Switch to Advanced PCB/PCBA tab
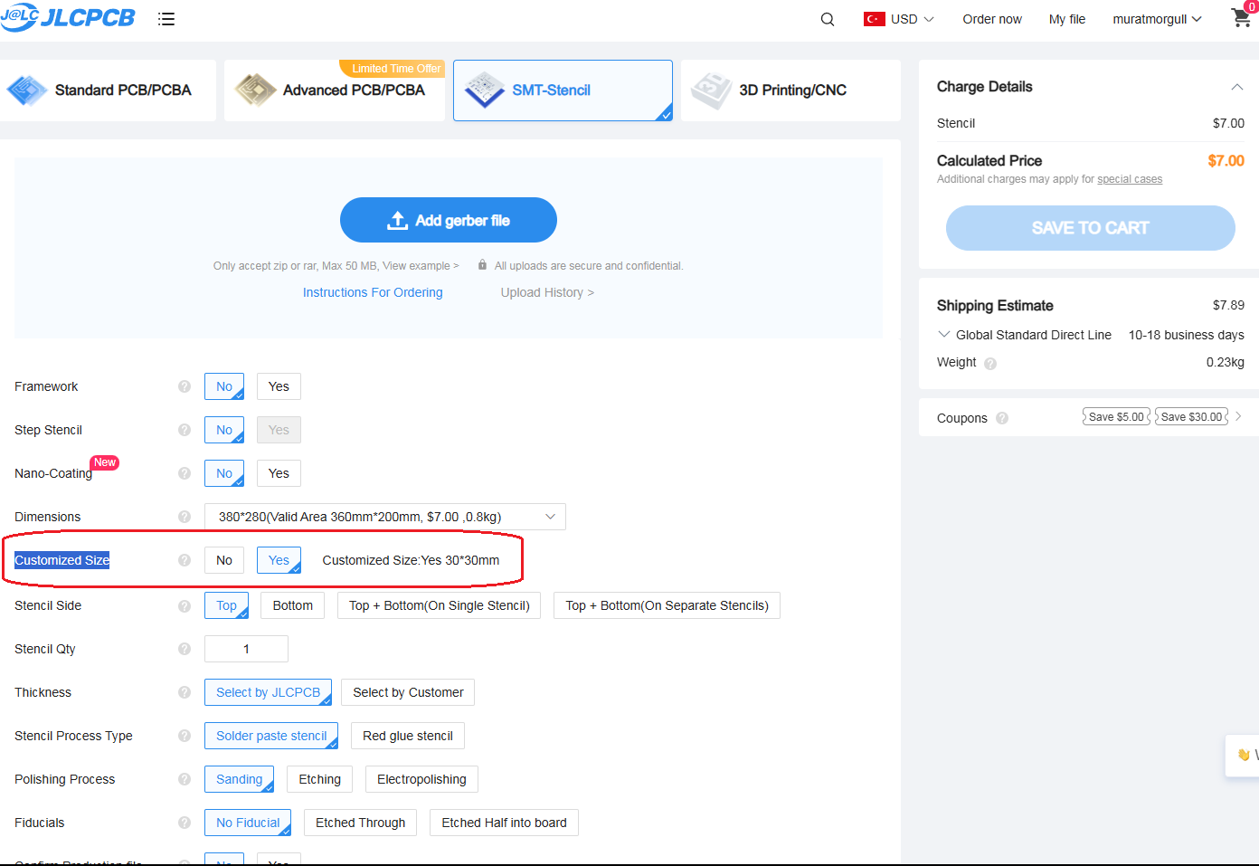The height and width of the screenshot is (866, 1259). point(335,90)
